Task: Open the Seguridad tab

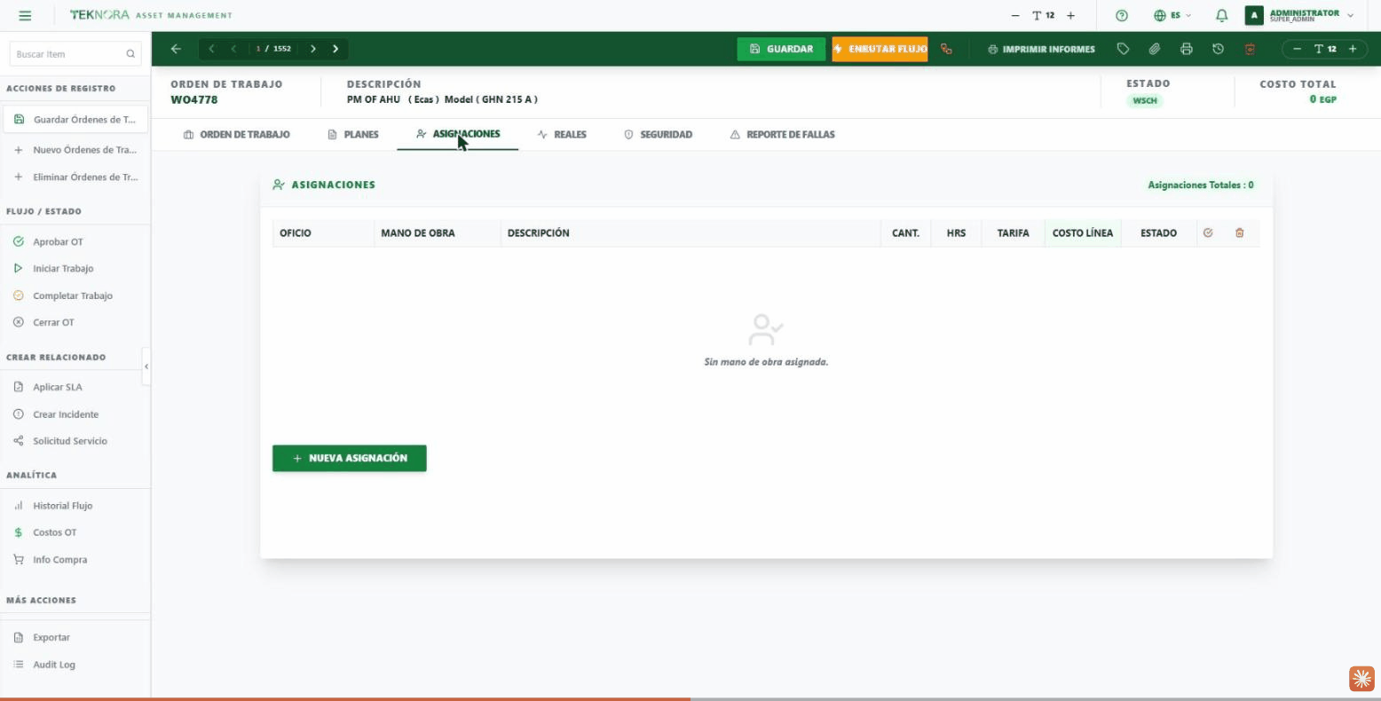Action: [x=658, y=135]
